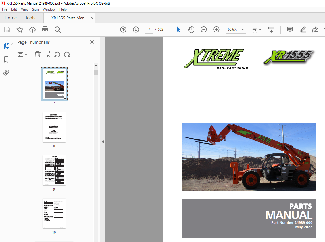325x242 pixels.
Task: Open the Find text search tool
Action: pyautogui.click(x=58, y=30)
